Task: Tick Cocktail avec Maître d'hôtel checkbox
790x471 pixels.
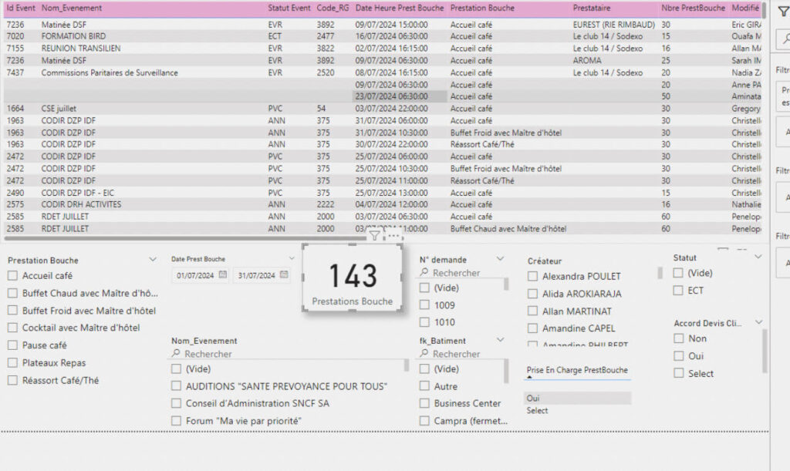Action: pyautogui.click(x=12, y=328)
